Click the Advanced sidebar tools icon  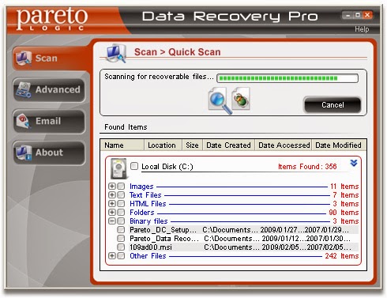pyautogui.click(x=24, y=89)
